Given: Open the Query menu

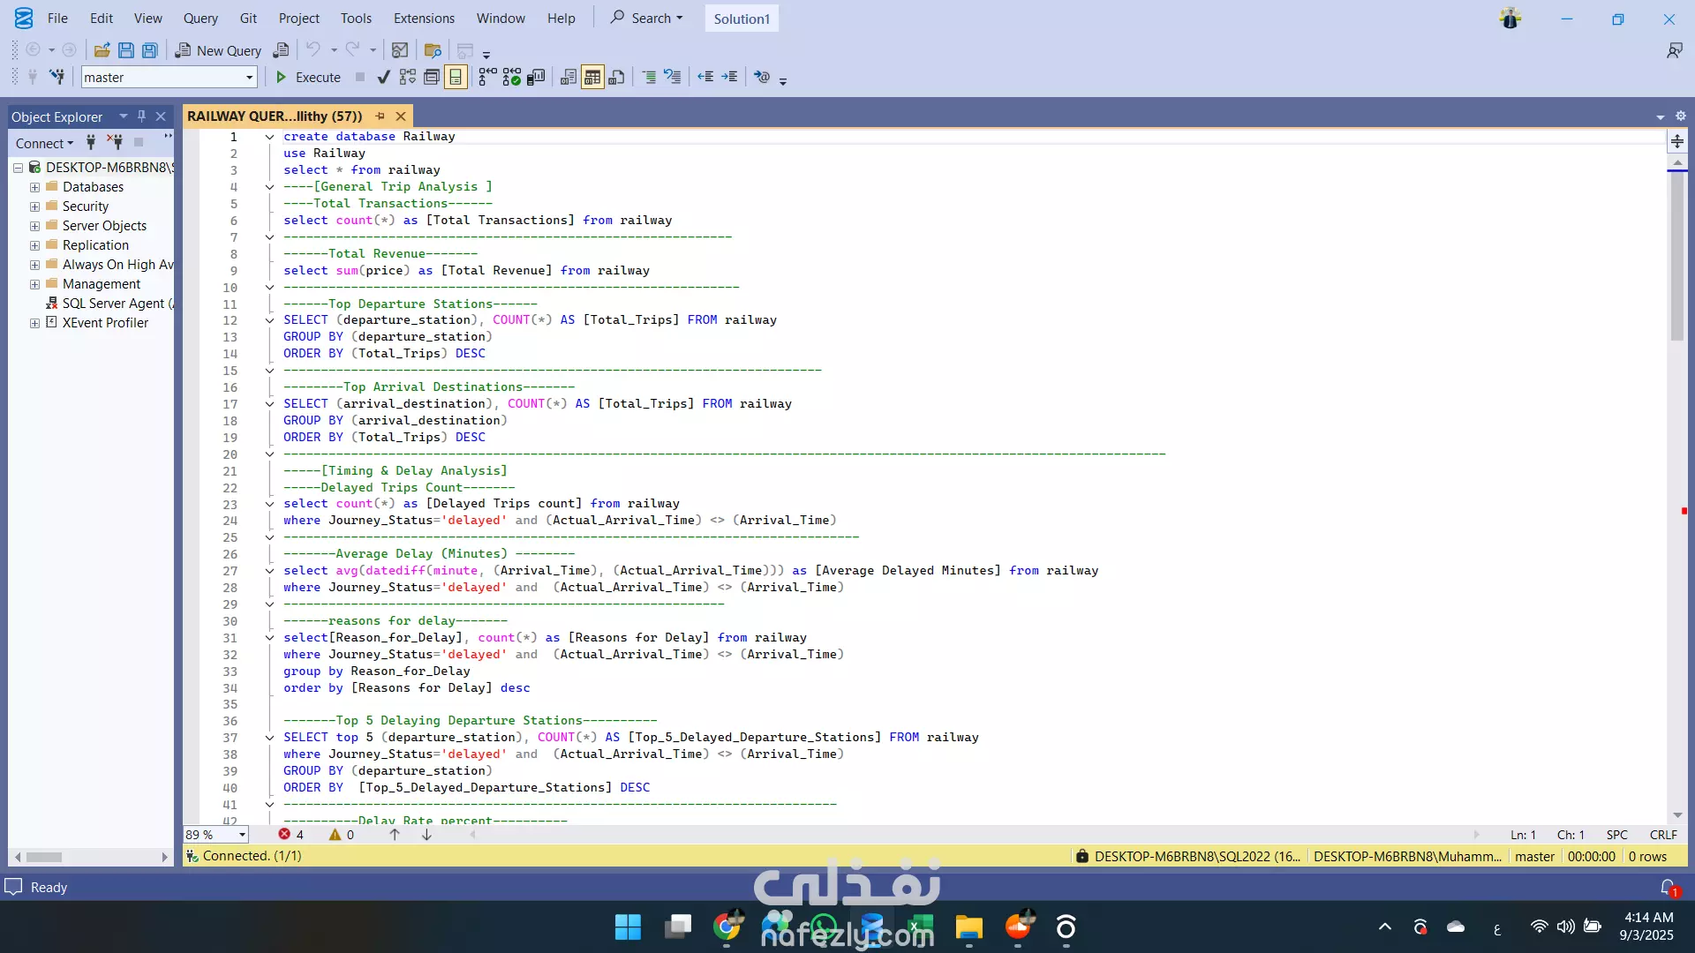Looking at the screenshot, I should coord(200,19).
